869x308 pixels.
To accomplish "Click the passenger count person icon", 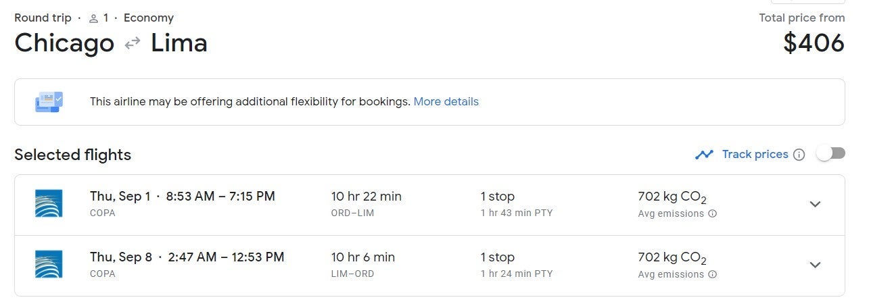I will tap(94, 18).
